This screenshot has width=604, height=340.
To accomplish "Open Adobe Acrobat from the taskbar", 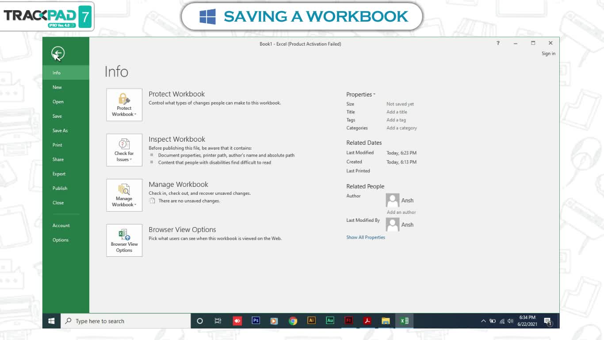I will pos(367,321).
